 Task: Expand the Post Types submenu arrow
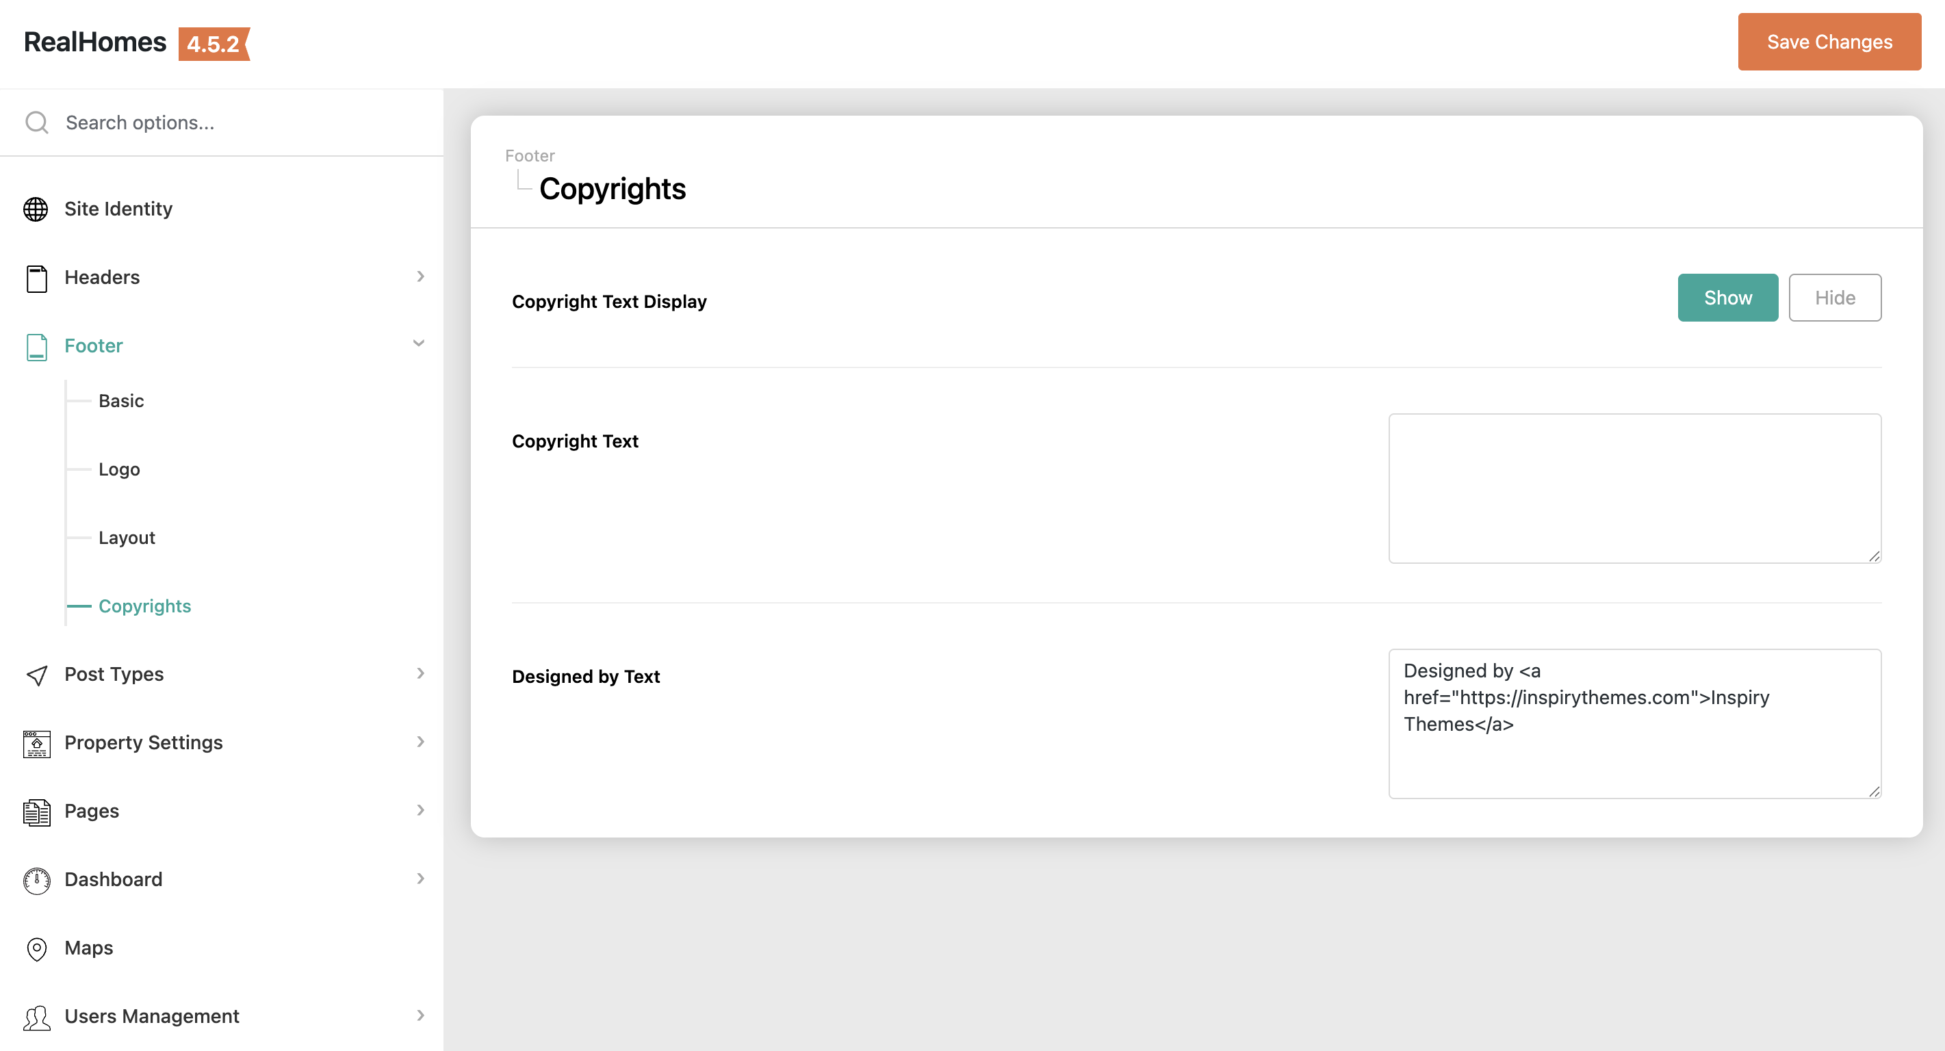pyautogui.click(x=421, y=673)
